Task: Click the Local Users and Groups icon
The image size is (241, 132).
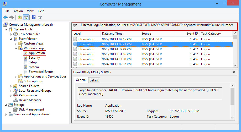Action: pyautogui.click(x=15, y=91)
